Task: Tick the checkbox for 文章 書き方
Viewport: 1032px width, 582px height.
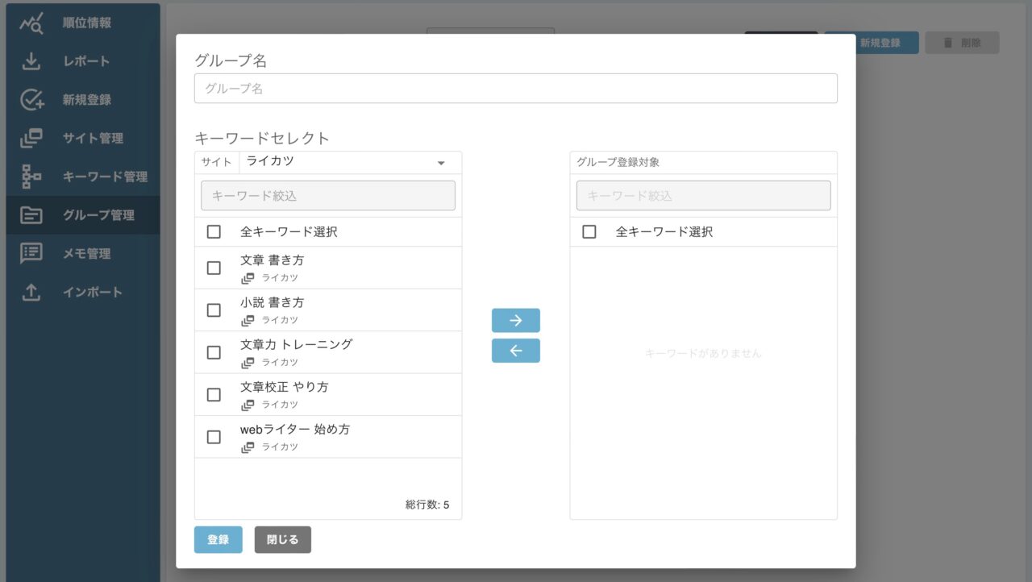Action: 214,268
